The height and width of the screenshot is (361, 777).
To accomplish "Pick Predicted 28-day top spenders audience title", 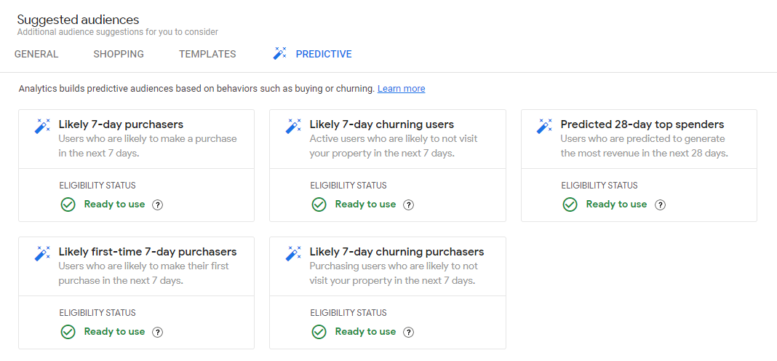I will point(642,124).
